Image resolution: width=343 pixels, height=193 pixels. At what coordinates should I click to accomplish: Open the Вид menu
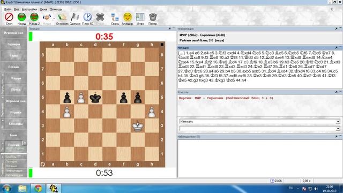point(17,10)
